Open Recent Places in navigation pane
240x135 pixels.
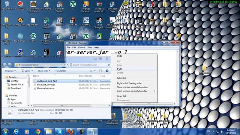tap(17, 84)
